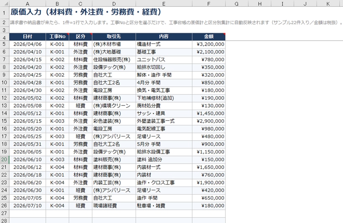Select amount cell ¥420,000
Viewport: 343px width, 223px height.
209,190
